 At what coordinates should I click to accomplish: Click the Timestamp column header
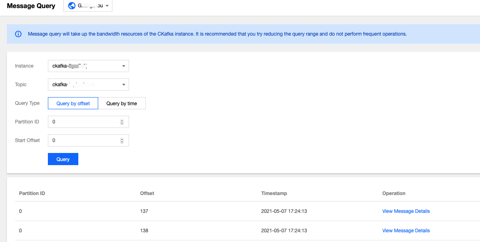coord(274,193)
